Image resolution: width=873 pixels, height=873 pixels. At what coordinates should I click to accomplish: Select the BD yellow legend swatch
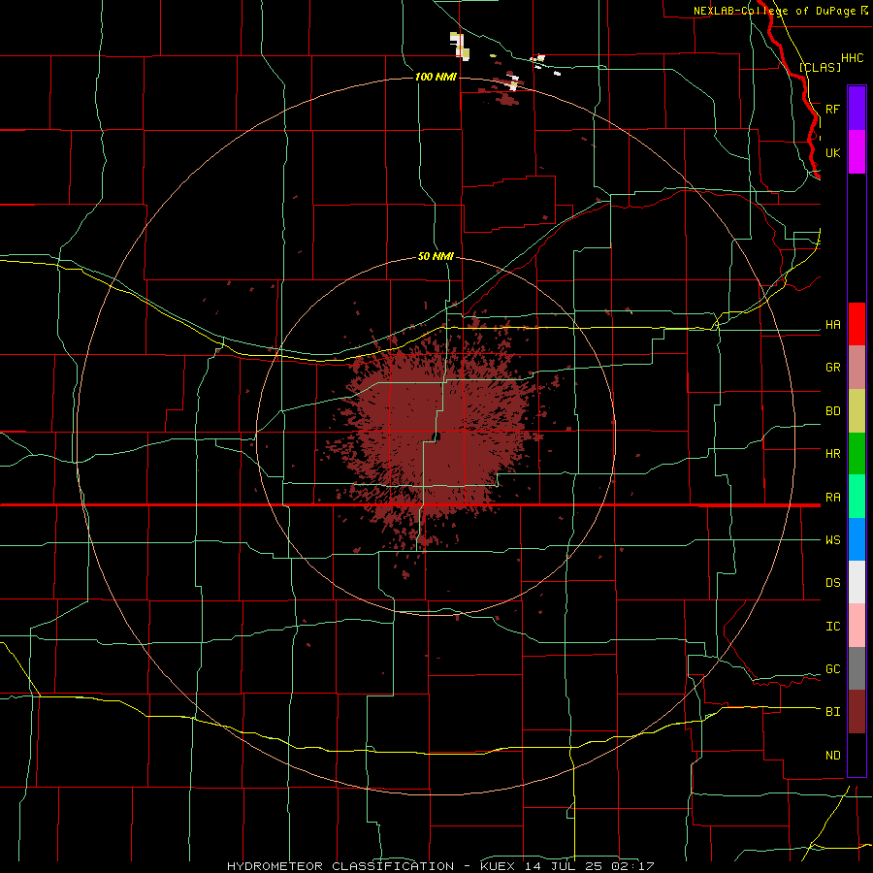click(x=857, y=411)
